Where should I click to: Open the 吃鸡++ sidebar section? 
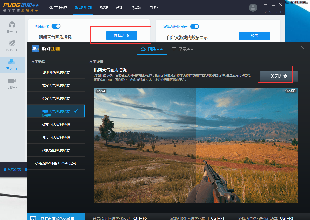pos(12,46)
